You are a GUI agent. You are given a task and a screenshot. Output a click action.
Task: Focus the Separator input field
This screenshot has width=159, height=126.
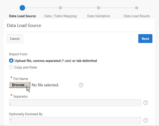click(x=75, y=103)
